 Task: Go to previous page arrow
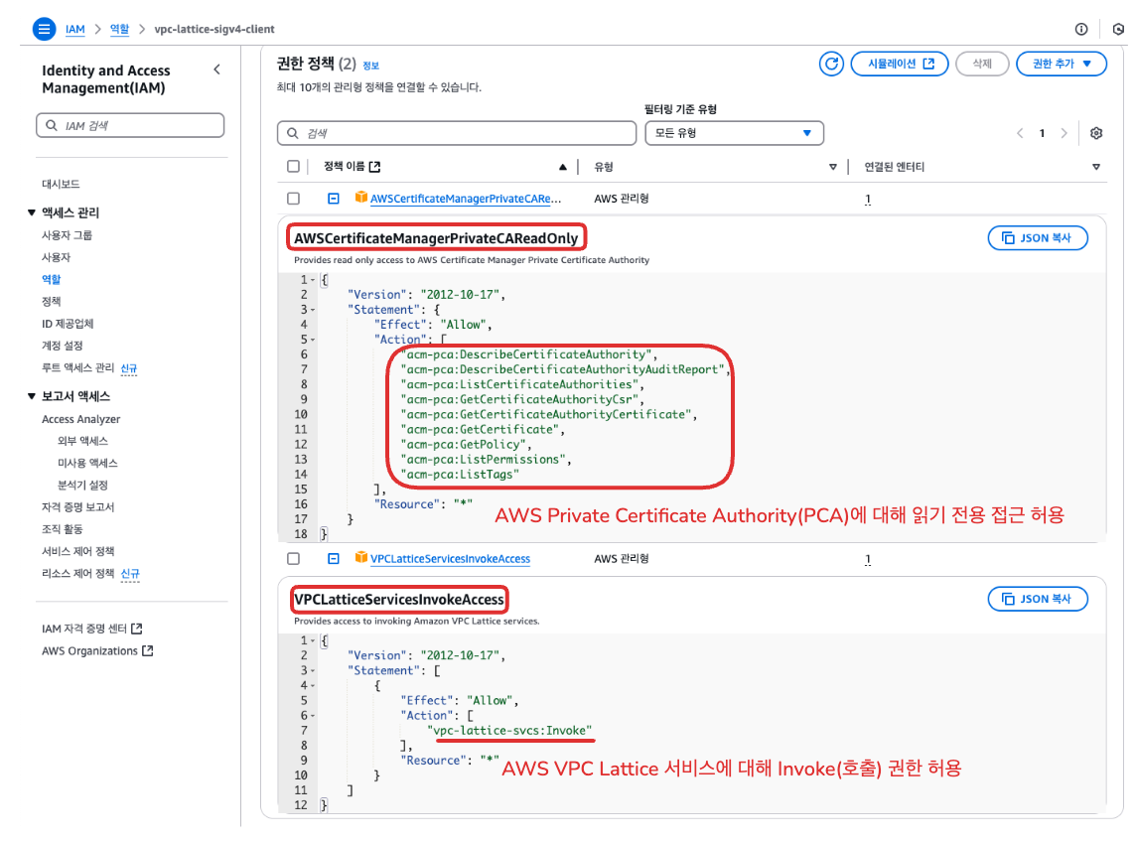coord(1020,133)
